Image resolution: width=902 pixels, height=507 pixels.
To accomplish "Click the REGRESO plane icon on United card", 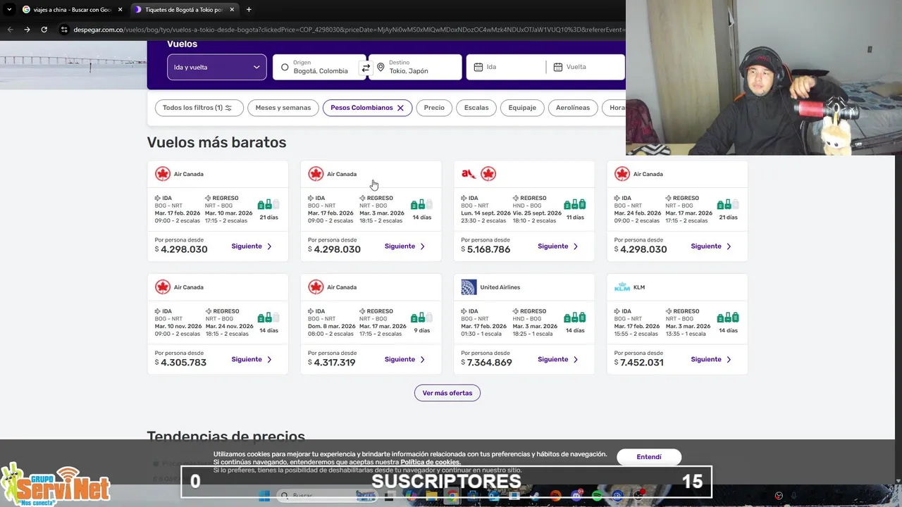I will click(516, 311).
